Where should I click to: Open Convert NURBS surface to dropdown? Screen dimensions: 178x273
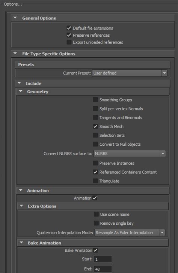coord(130,154)
